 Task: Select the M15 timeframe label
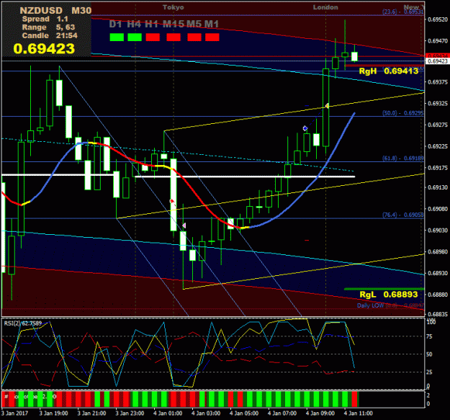pyautogui.click(x=174, y=24)
